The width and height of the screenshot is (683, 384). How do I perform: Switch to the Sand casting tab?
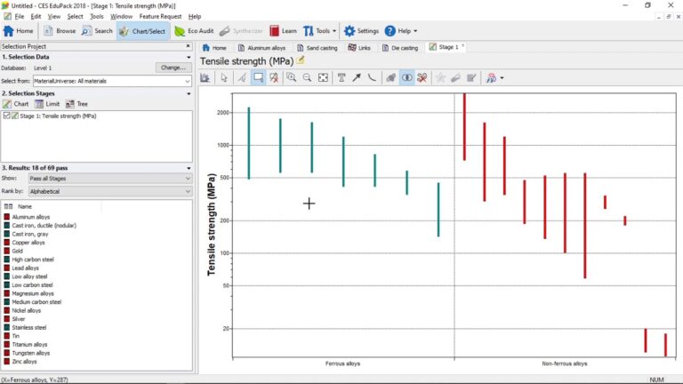coord(317,47)
